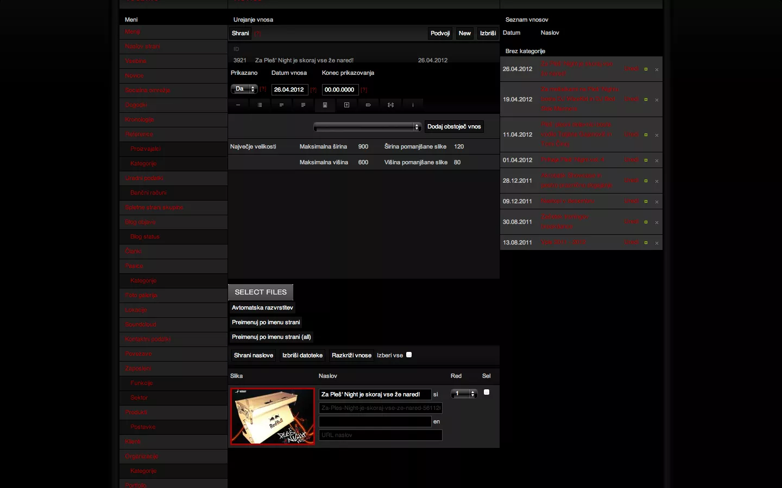Open 'Foto galerija' in the left menu
The image size is (782, 488).
[141, 296]
